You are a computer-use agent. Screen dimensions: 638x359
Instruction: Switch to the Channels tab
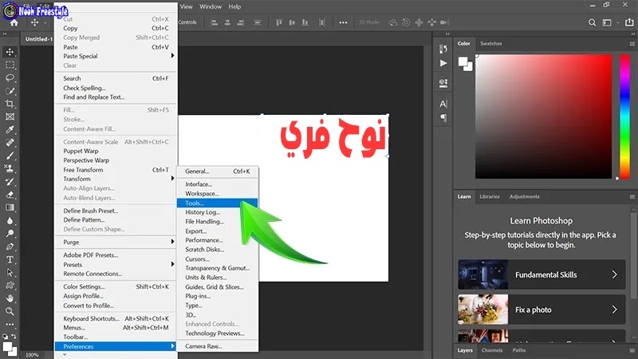coord(492,350)
